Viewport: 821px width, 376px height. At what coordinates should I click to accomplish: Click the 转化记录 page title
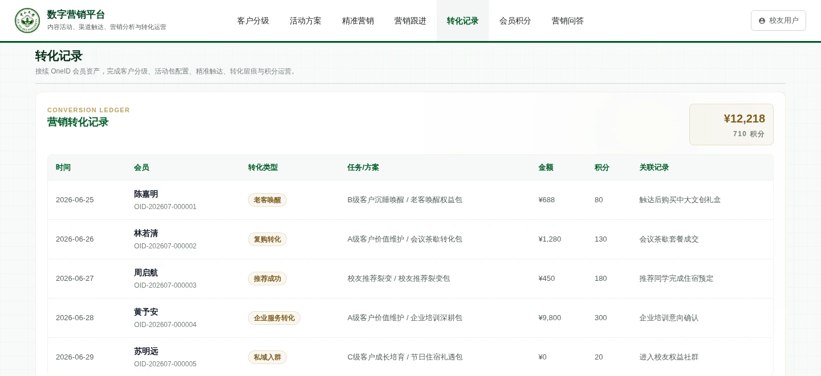coord(59,56)
